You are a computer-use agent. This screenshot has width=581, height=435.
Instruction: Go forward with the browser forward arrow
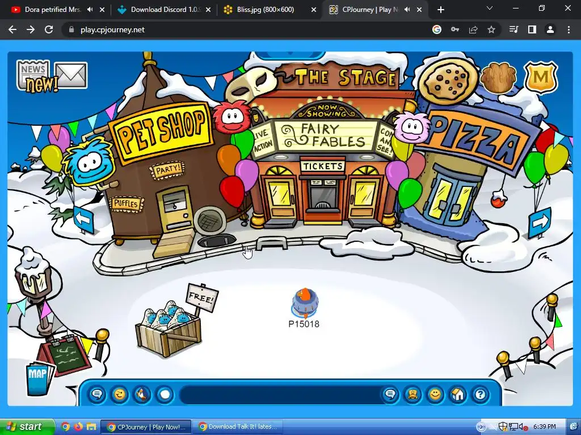pos(31,29)
